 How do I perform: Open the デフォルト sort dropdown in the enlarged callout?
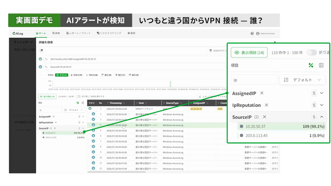302,80
